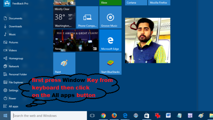Open Documents from the Start menu

coord(13,18)
